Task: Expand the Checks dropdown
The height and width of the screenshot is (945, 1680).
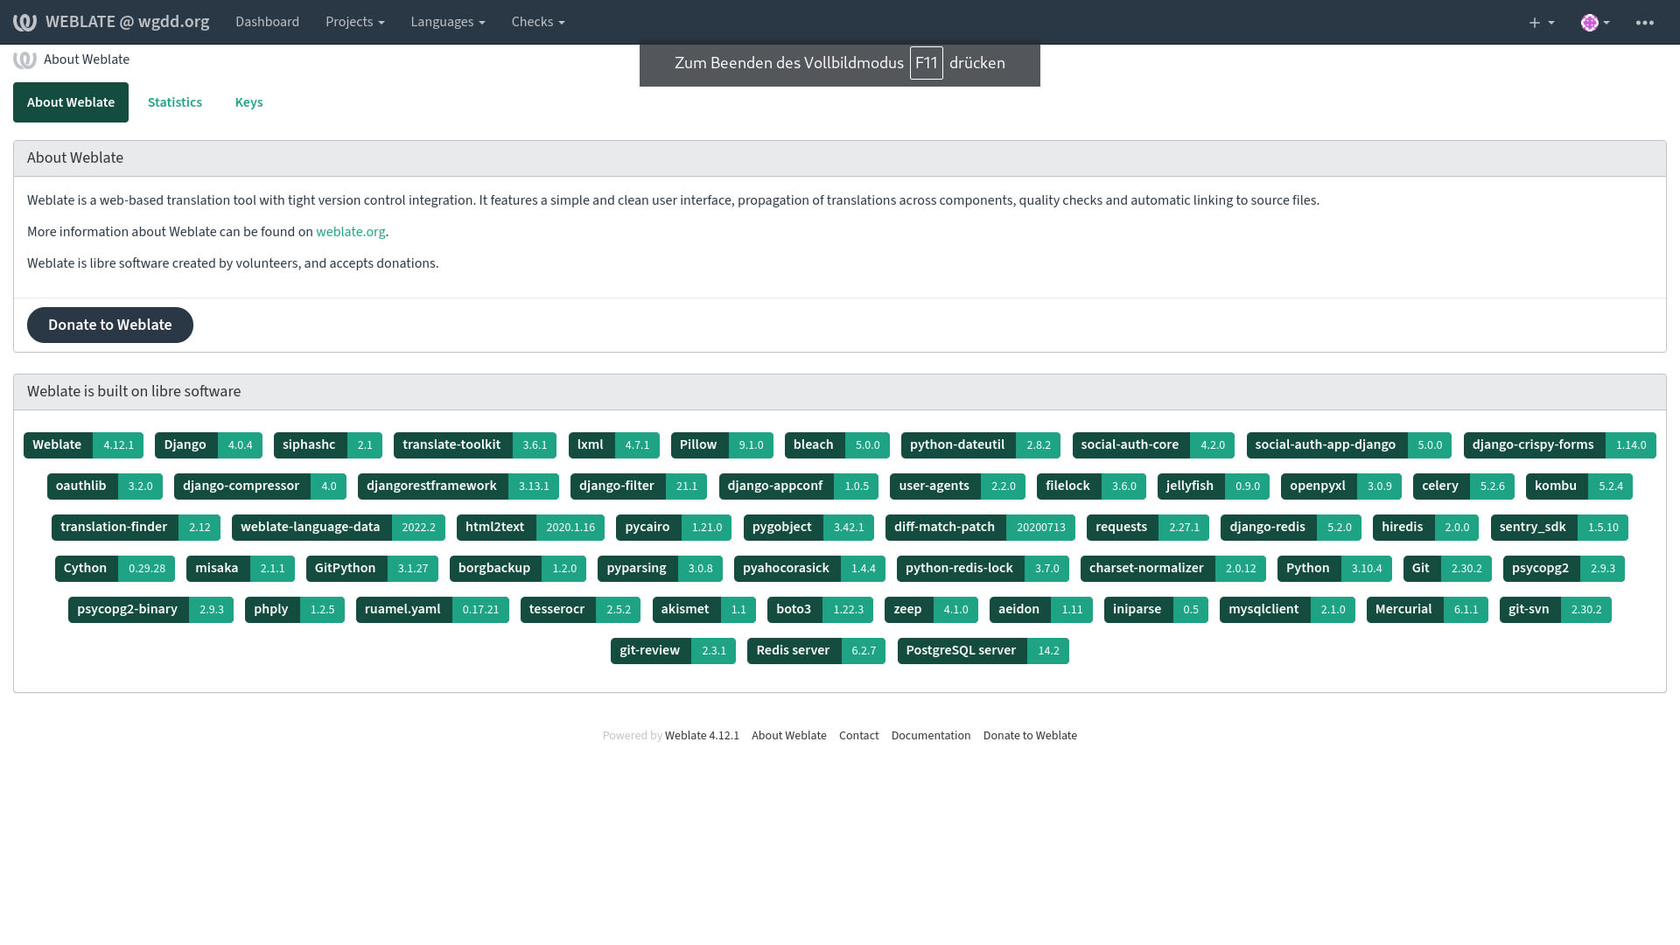Action: tap(537, 22)
